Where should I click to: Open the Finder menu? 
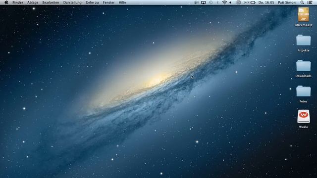(18, 2)
